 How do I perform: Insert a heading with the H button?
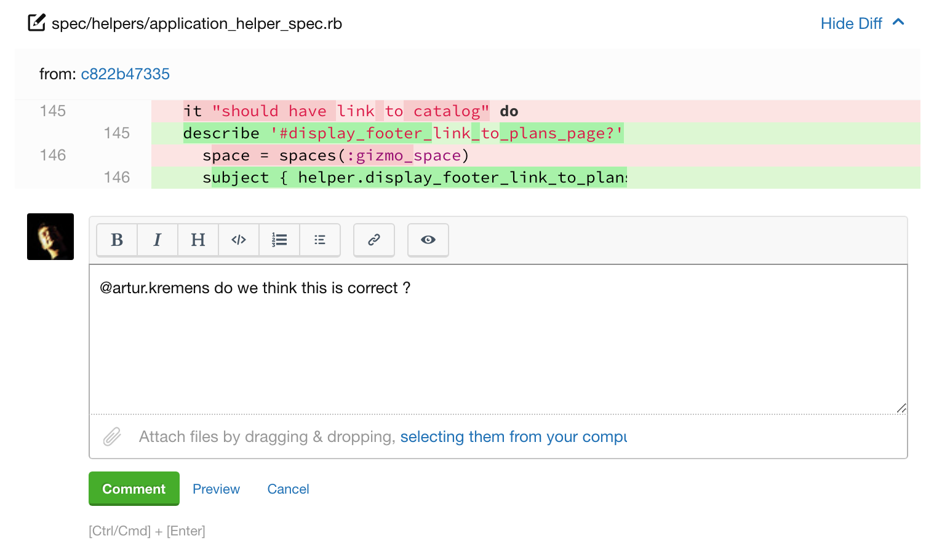[198, 240]
